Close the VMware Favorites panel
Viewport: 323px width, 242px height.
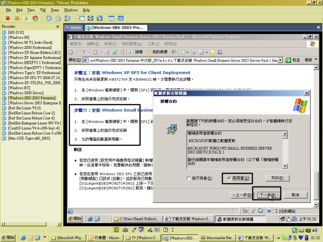coord(58,27)
